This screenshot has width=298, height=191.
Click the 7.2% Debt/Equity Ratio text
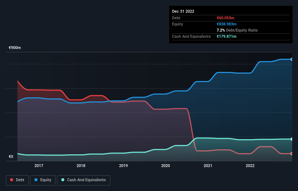[x=237, y=30]
